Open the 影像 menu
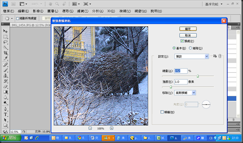Screen dimensions: 243x143 click(38, 11)
